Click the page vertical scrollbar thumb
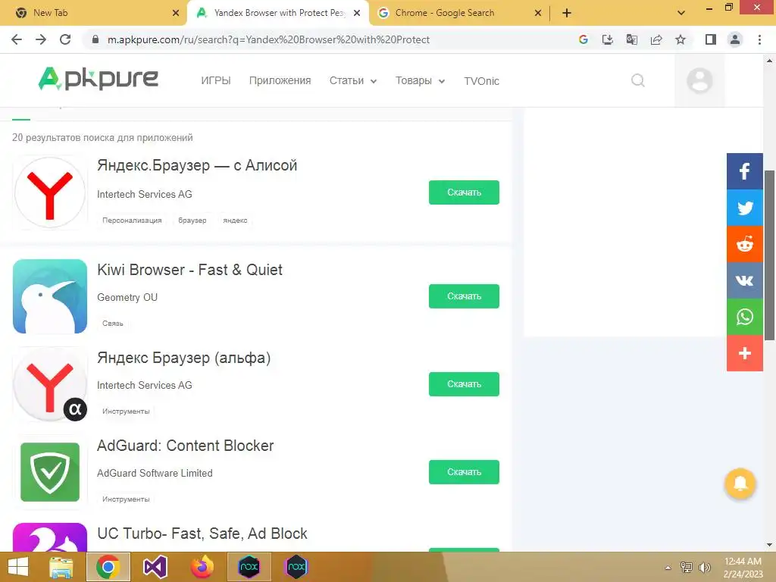Viewport: 776px width, 582px height. [770, 255]
